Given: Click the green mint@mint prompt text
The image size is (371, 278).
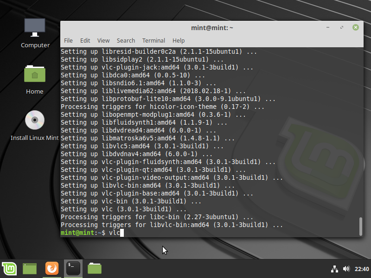Looking at the screenshot, I should pos(77,233).
